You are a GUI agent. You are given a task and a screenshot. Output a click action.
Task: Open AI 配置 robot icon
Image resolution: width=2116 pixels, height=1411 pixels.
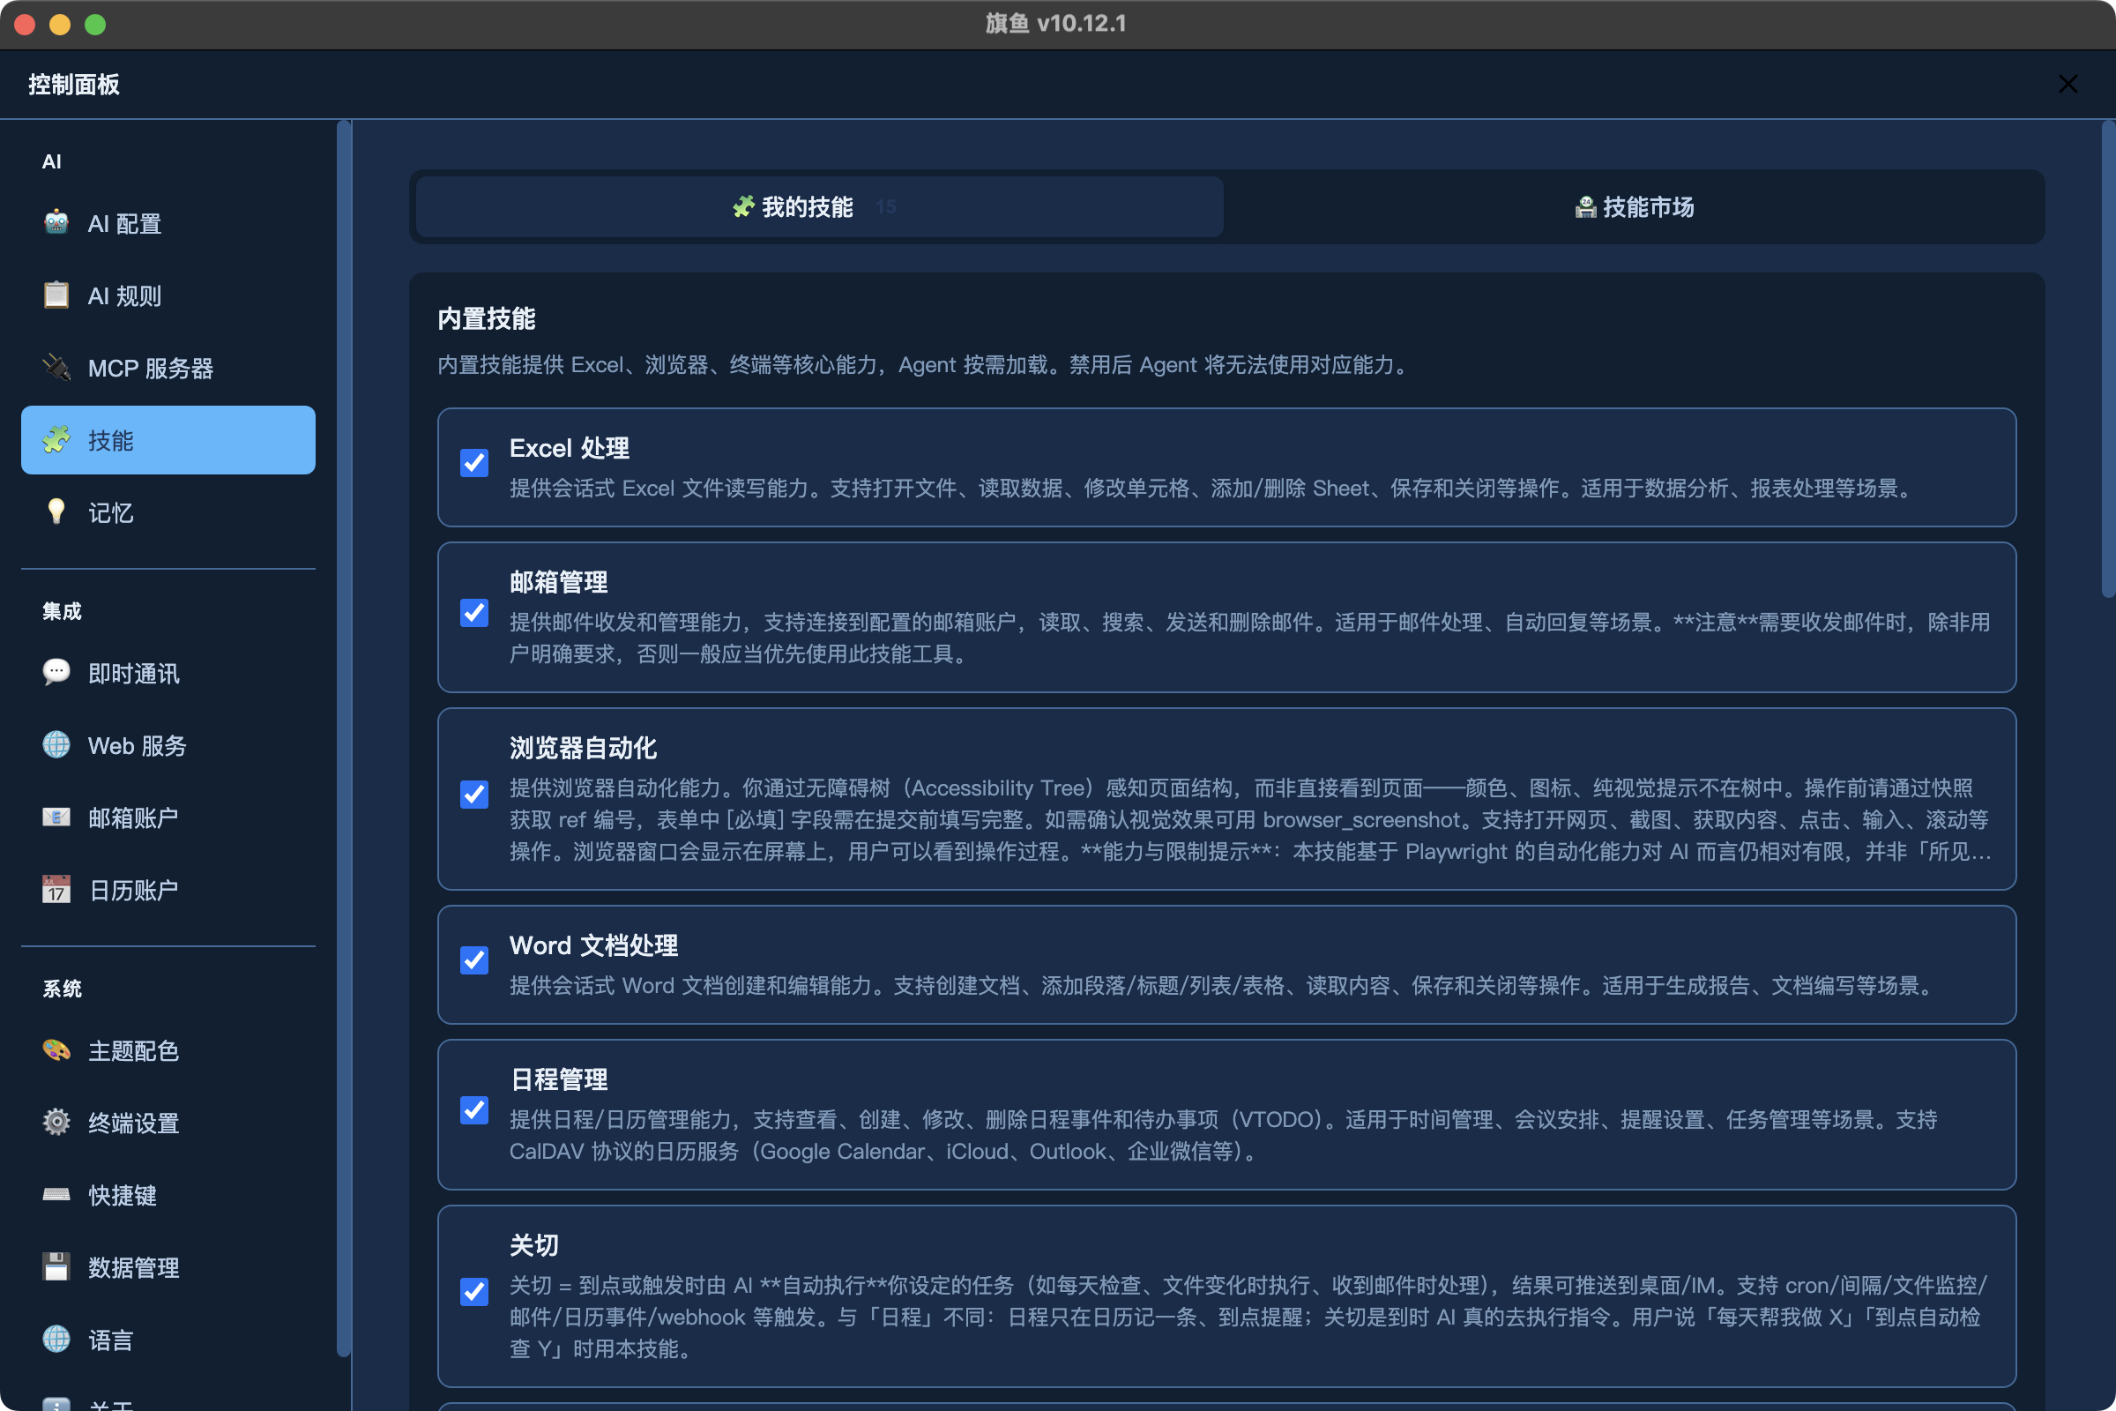56,222
